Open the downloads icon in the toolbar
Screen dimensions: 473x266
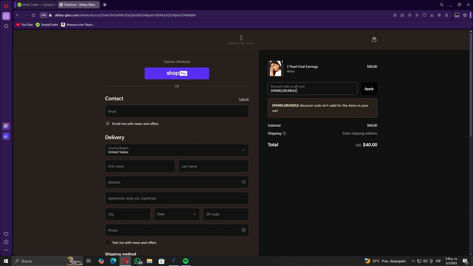(x=432, y=15)
